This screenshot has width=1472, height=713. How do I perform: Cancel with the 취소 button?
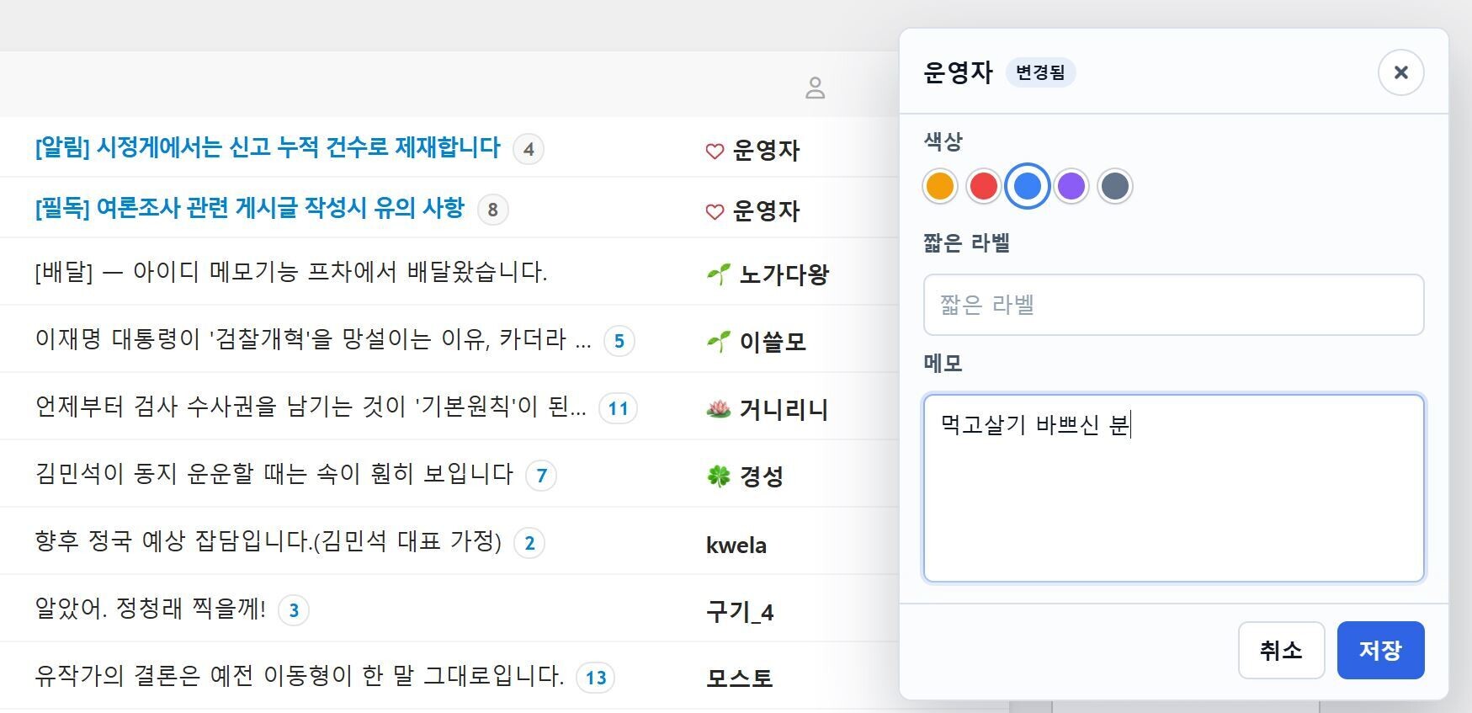click(1281, 650)
